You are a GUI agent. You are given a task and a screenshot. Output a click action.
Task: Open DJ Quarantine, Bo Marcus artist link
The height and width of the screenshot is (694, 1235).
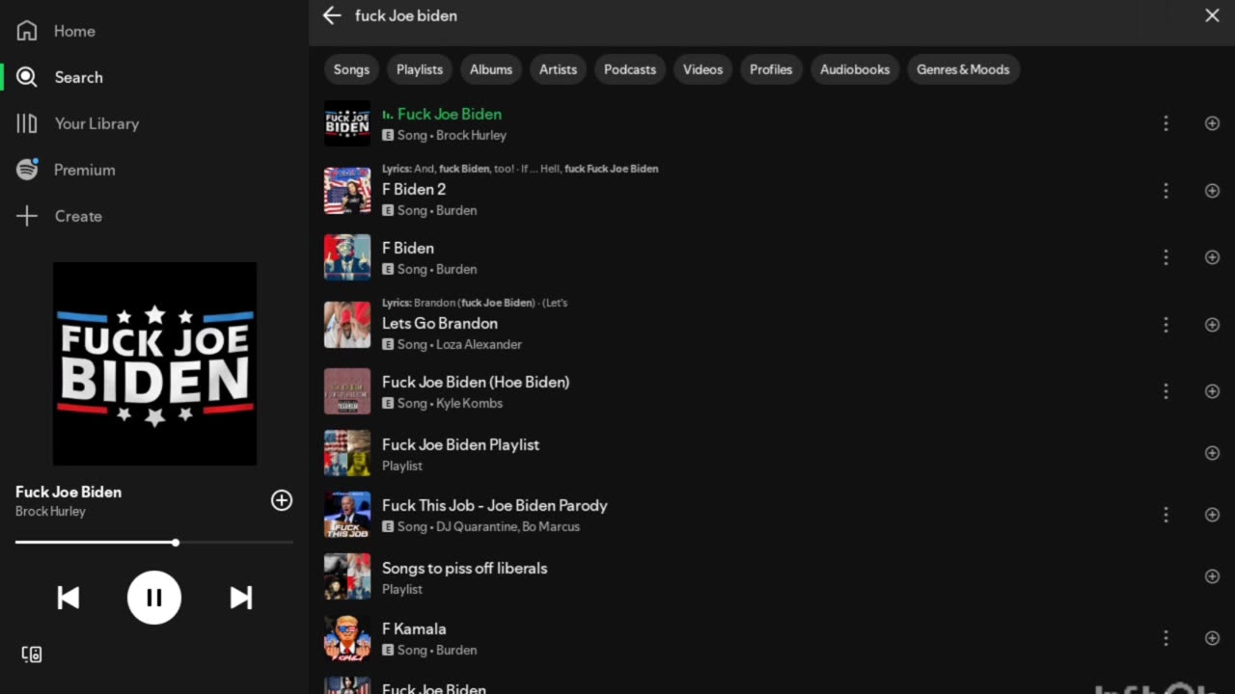coord(508,527)
